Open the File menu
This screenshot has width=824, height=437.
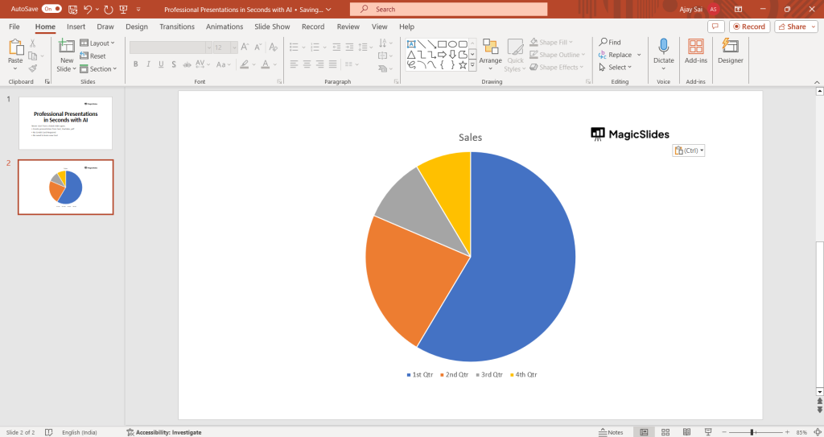[14, 27]
